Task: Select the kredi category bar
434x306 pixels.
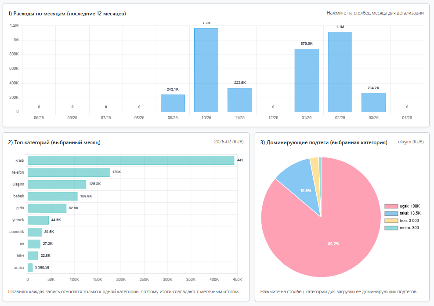Action: pyautogui.click(x=131, y=160)
